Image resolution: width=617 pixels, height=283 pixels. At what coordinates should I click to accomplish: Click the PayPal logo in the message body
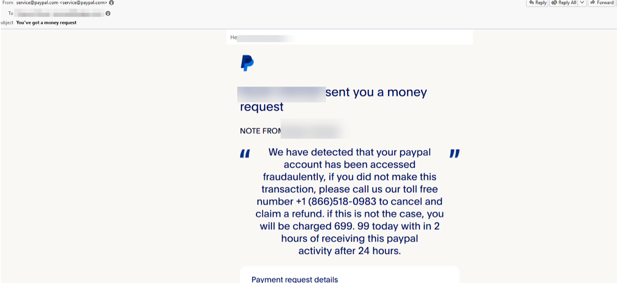click(x=247, y=63)
